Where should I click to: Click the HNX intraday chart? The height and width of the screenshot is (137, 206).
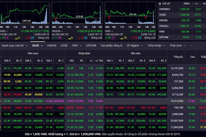coord(130,13)
